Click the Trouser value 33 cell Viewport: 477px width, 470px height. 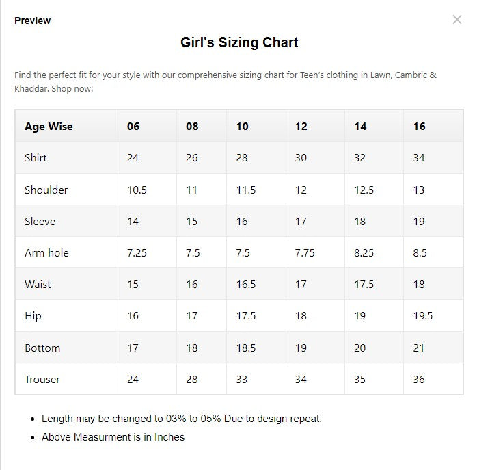tap(242, 379)
